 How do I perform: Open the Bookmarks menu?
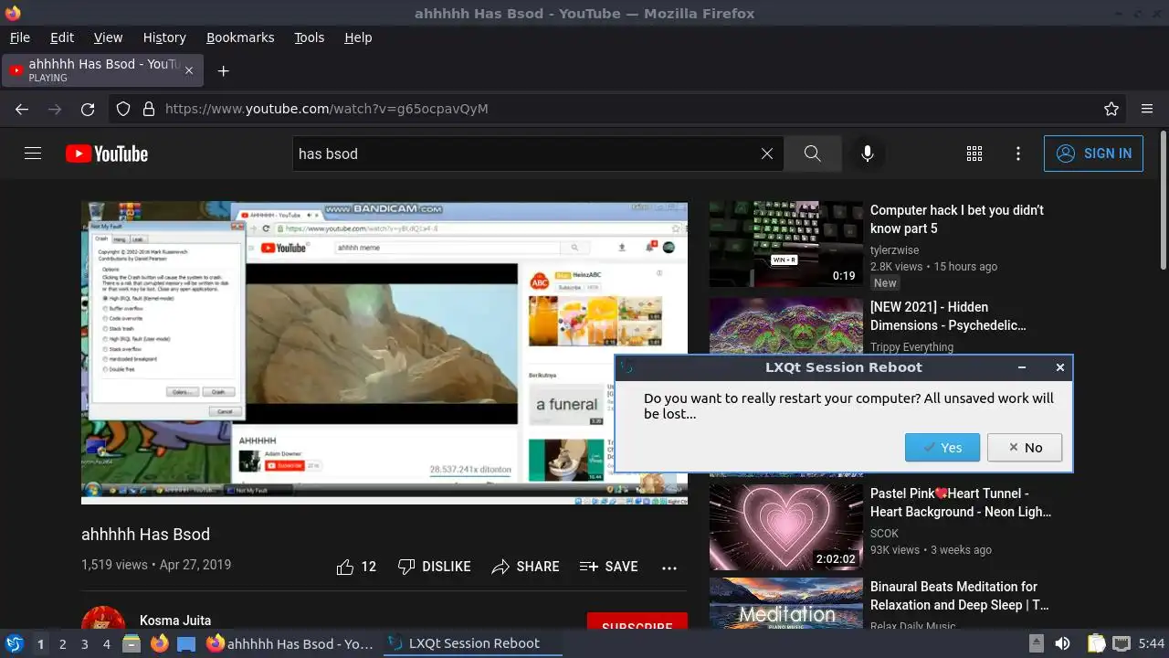[240, 37]
